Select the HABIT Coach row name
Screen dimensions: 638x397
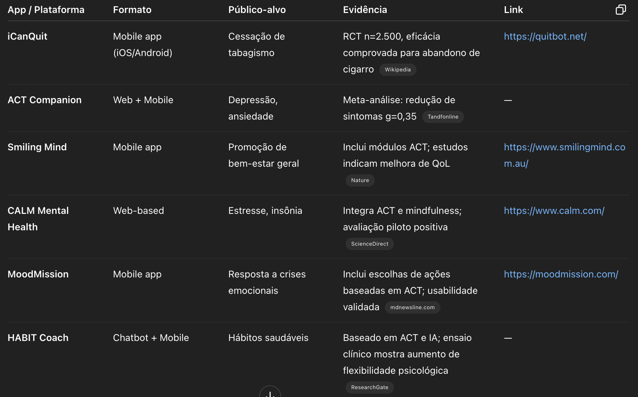(x=38, y=338)
